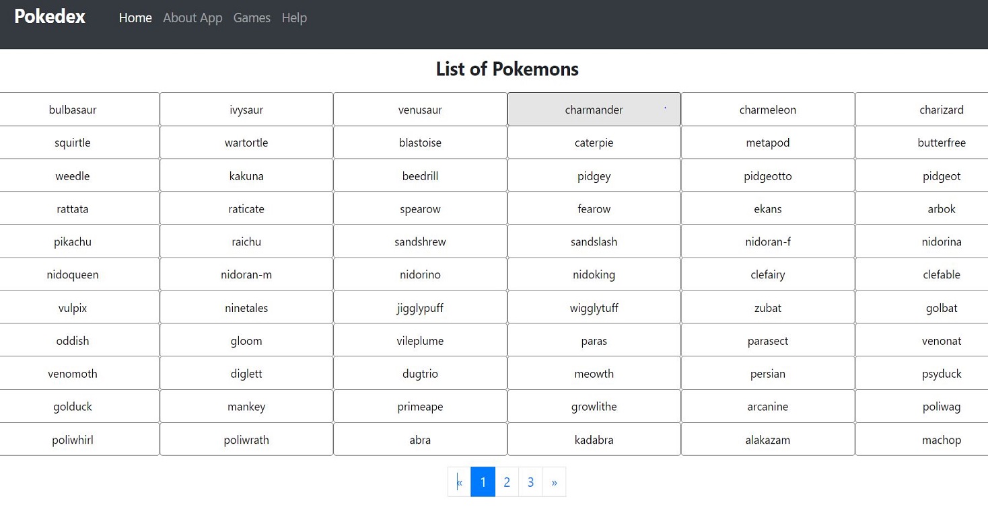Image resolution: width=988 pixels, height=509 pixels.
Task: Open the Pokedex home via the brand logo
Action: 49,16
